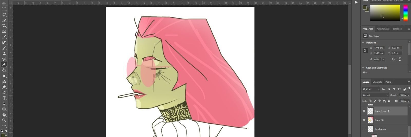Flip horizontal in Transform section
This screenshot has width=411, height=137.
[x=394, y=59]
